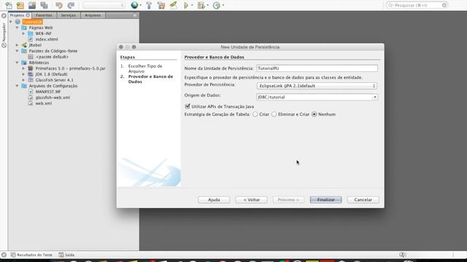467x262 pixels.
Task: Select the Nenhum radio button
Action: tap(314, 114)
